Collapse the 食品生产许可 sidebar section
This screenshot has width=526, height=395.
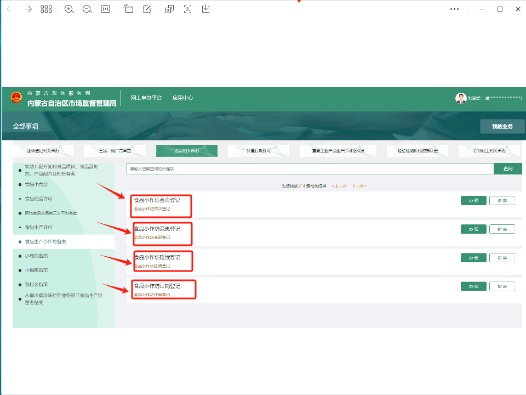click(38, 227)
